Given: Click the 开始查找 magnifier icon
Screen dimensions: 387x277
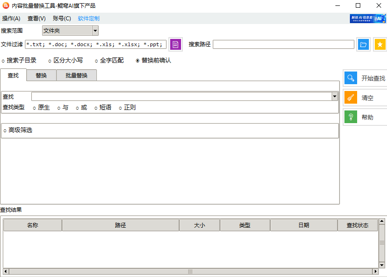Looking at the screenshot, I should pos(351,77).
